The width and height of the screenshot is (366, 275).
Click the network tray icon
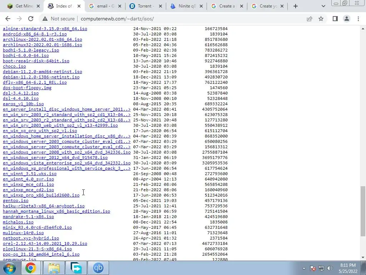pos(321,268)
